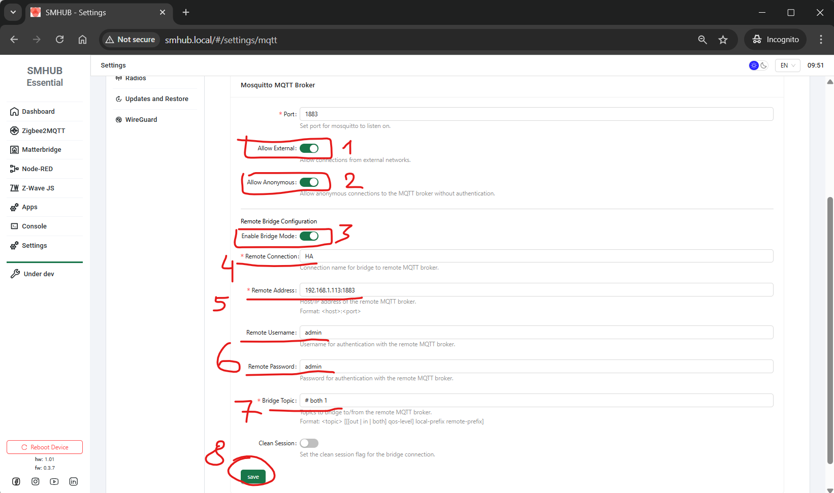Viewport: 834px width, 493px height.
Task: Bookmark this page with star icon
Action: pyautogui.click(x=723, y=40)
